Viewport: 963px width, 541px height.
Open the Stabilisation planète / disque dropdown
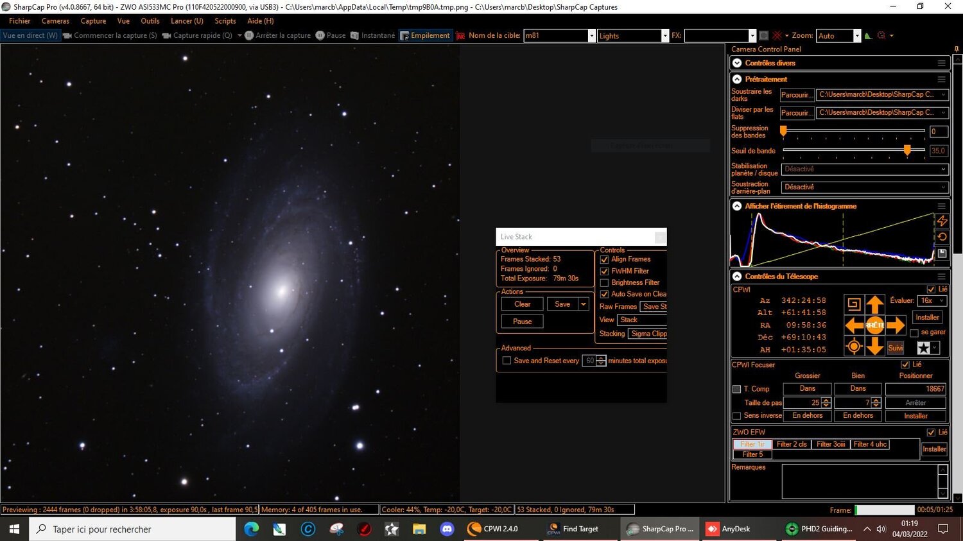(865, 169)
